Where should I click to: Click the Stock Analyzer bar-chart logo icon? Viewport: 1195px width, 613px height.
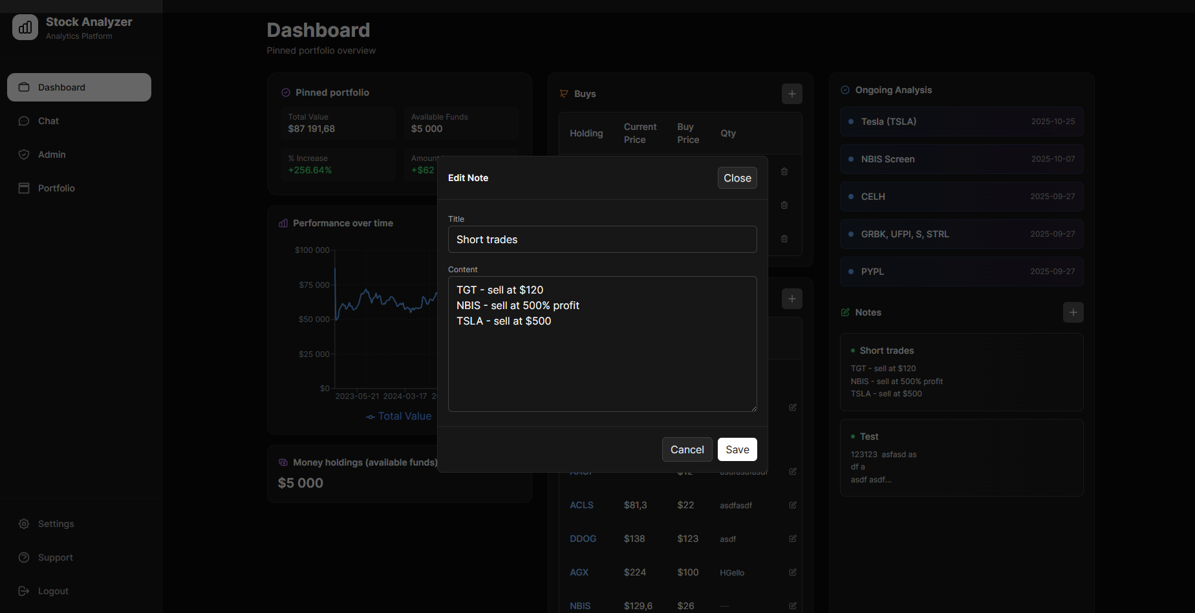tap(25, 27)
